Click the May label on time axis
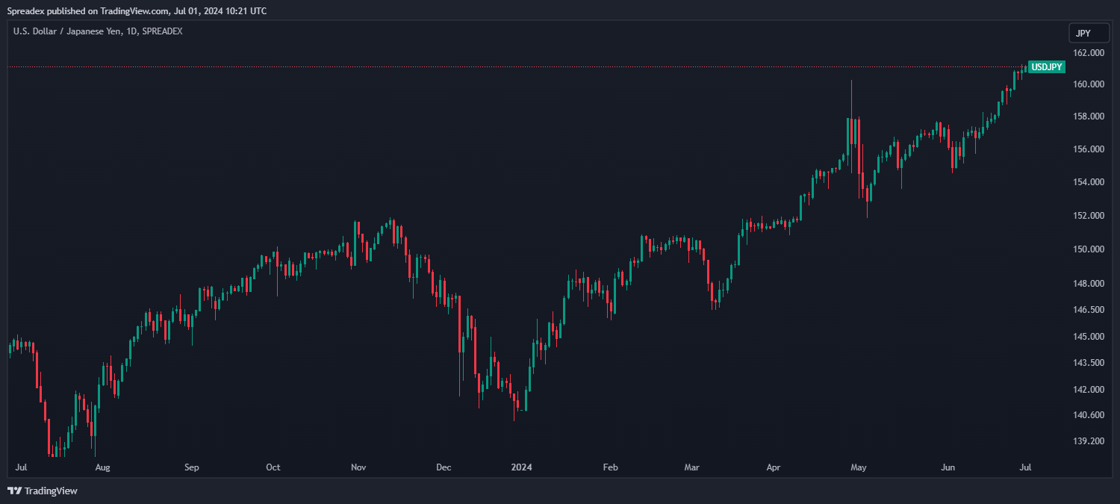Screen dimensions: 1120x504 [x=858, y=468]
